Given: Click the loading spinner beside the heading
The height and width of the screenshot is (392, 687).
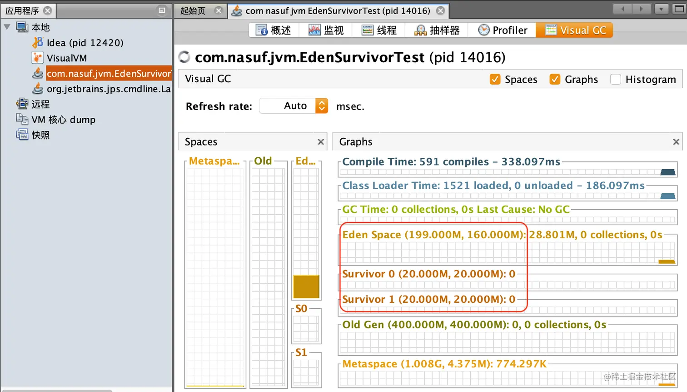Looking at the screenshot, I should tap(184, 57).
